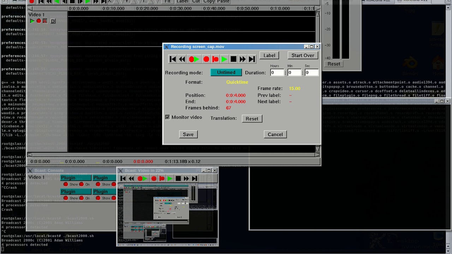Reset the Translation setting

click(252, 119)
